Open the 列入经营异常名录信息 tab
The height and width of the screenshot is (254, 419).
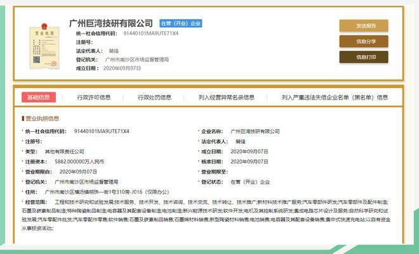pos(227,98)
